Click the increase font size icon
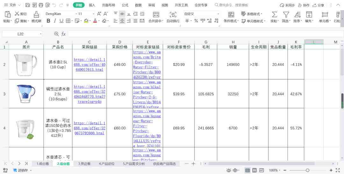 coord(99,14)
